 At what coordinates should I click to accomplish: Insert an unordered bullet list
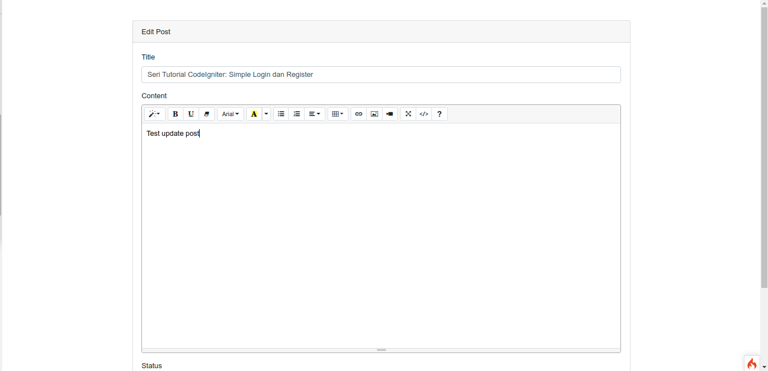point(280,114)
